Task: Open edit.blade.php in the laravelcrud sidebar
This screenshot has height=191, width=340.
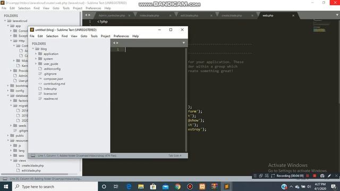Action: pos(31,170)
